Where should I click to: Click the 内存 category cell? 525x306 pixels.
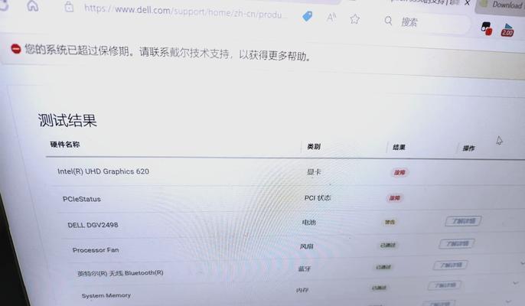point(302,290)
